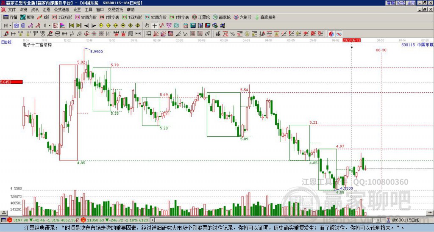434x232 pixels.
Task: Click the 收600115日线 status label
Action: (405, 220)
